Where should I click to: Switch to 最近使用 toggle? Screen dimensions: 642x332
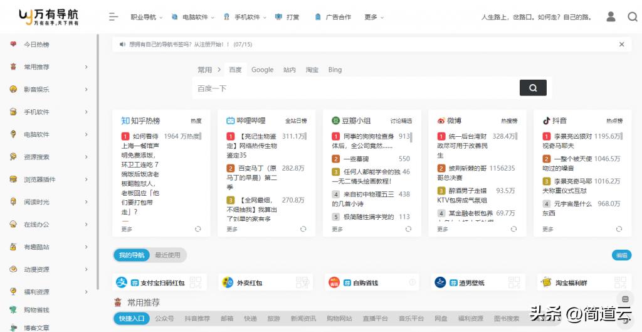167,255
